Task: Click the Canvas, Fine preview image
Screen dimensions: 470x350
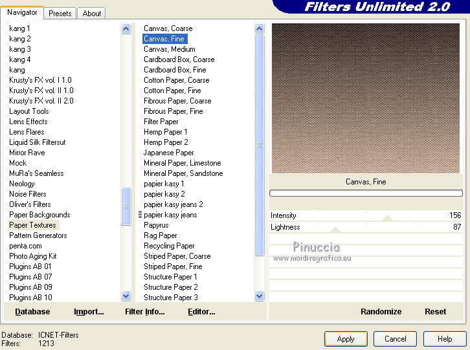Action: click(365, 98)
